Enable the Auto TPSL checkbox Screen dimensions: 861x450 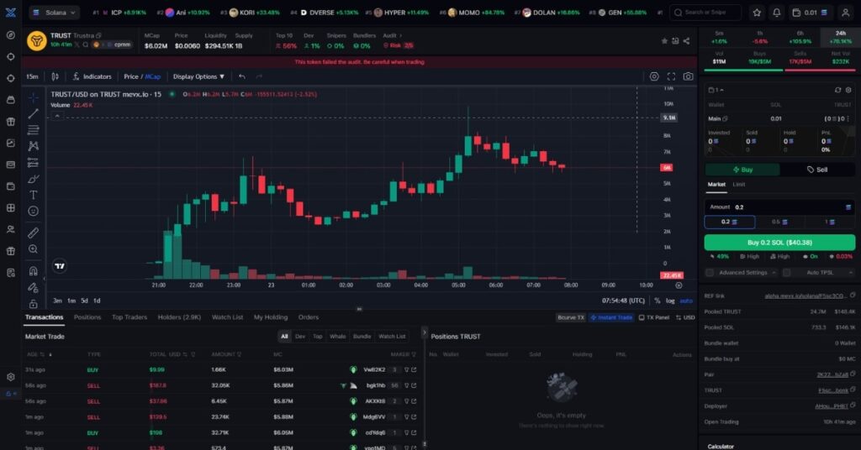[x=786, y=272]
